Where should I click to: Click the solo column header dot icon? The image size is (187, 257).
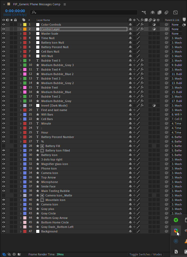(11, 20)
